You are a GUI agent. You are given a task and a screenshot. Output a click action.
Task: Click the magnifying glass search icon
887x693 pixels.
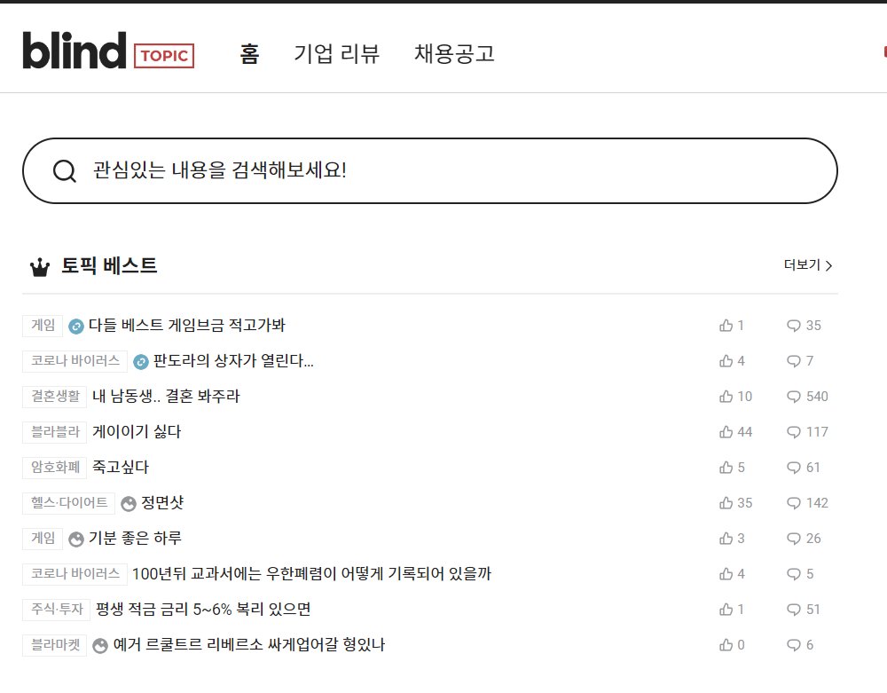coord(64,170)
